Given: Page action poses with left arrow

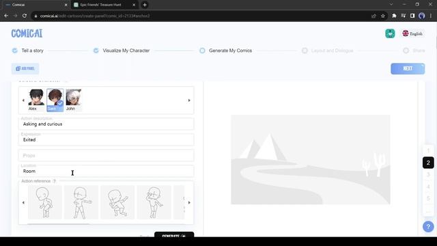Looking at the screenshot, I should pyautogui.click(x=23, y=203).
